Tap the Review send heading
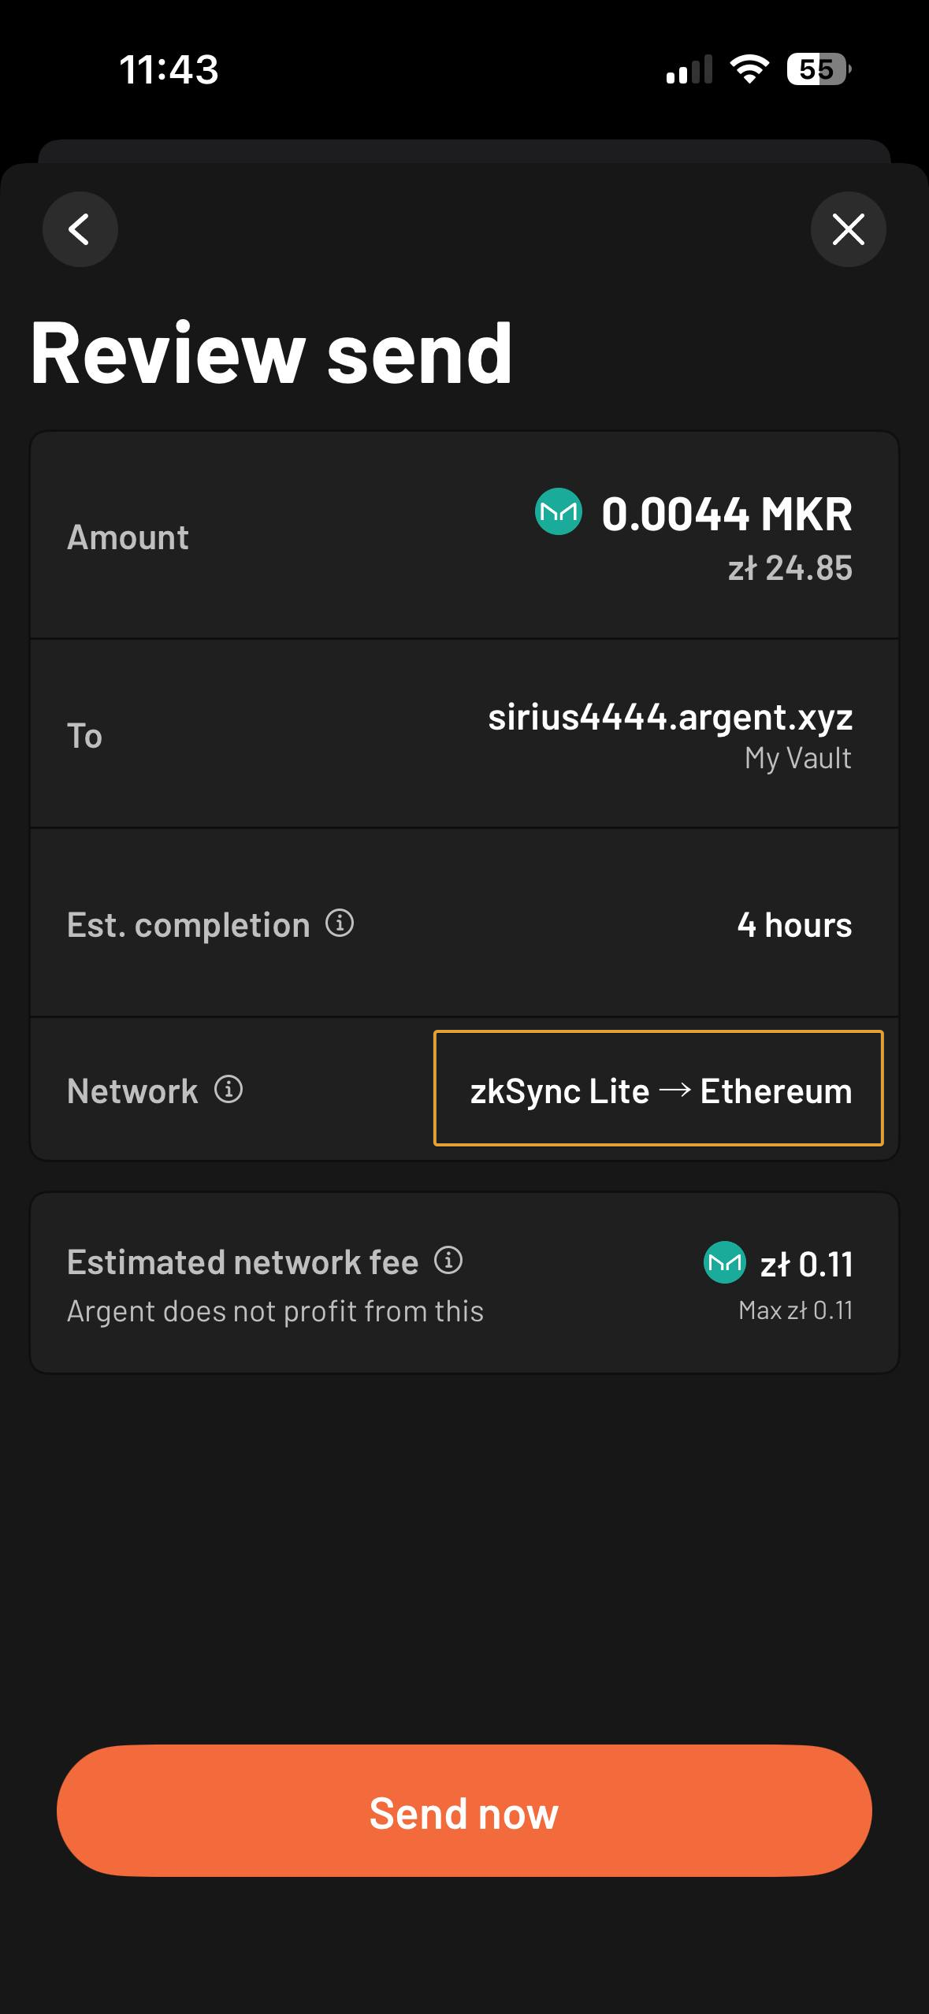Viewport: 929px width, 2014px height. coord(272,353)
